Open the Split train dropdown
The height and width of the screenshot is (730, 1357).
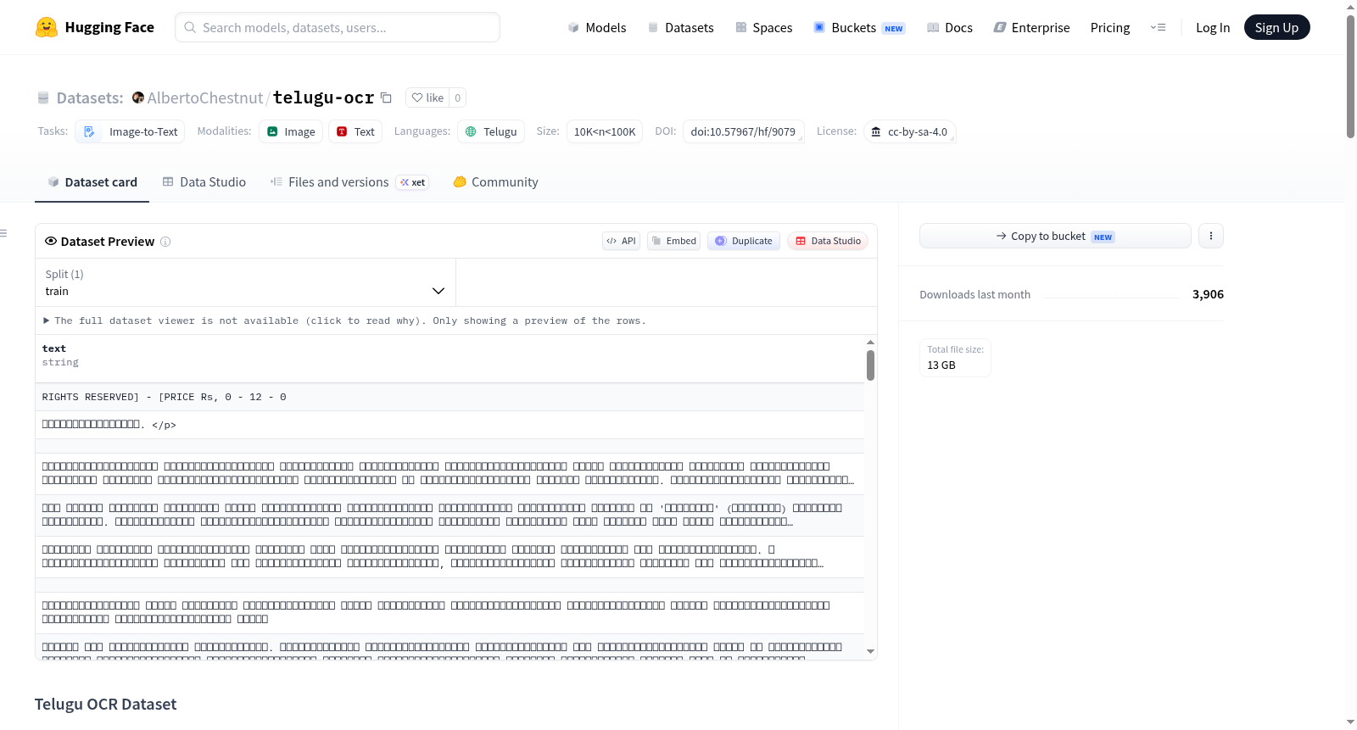point(245,282)
